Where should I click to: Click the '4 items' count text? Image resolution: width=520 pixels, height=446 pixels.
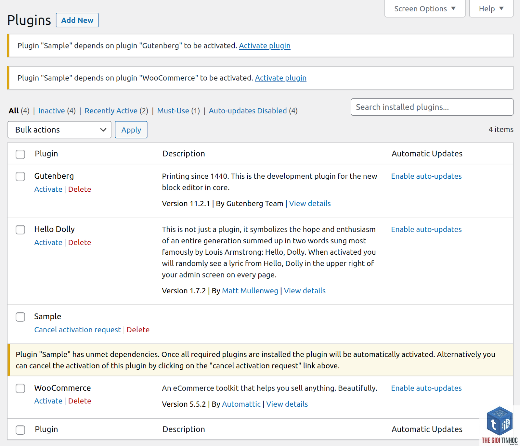coord(501,129)
